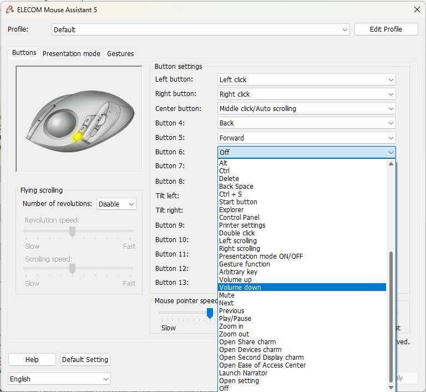
Task: Select Launch Narrator option
Action: [302, 373]
